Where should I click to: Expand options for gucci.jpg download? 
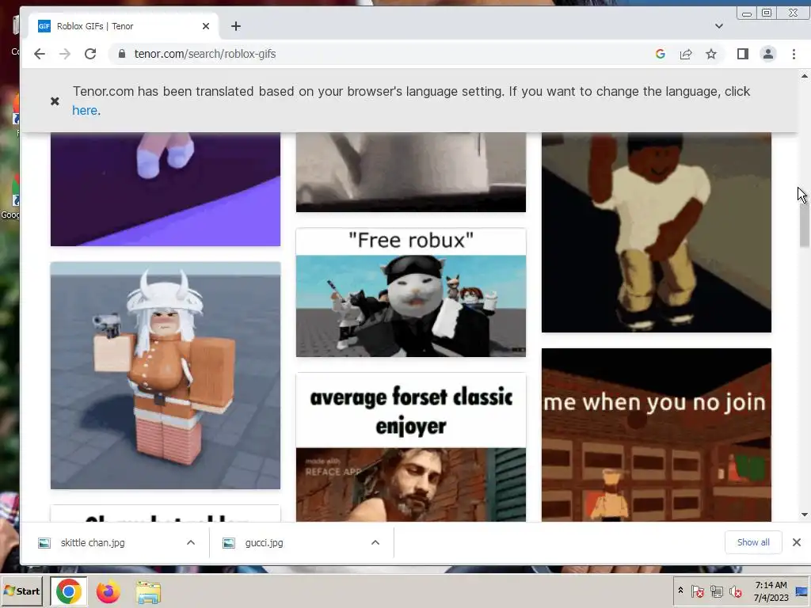pyautogui.click(x=375, y=543)
